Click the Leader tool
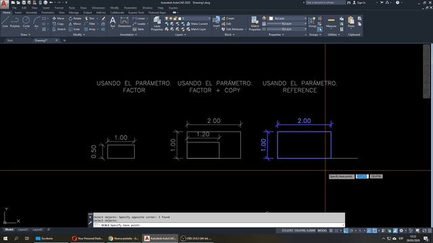The height and width of the screenshot is (243, 433). click(x=139, y=24)
